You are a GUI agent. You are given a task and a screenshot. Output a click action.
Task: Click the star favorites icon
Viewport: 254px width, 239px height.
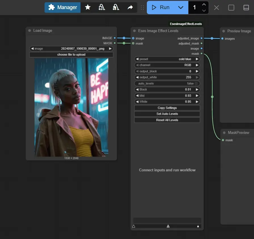(88, 7)
